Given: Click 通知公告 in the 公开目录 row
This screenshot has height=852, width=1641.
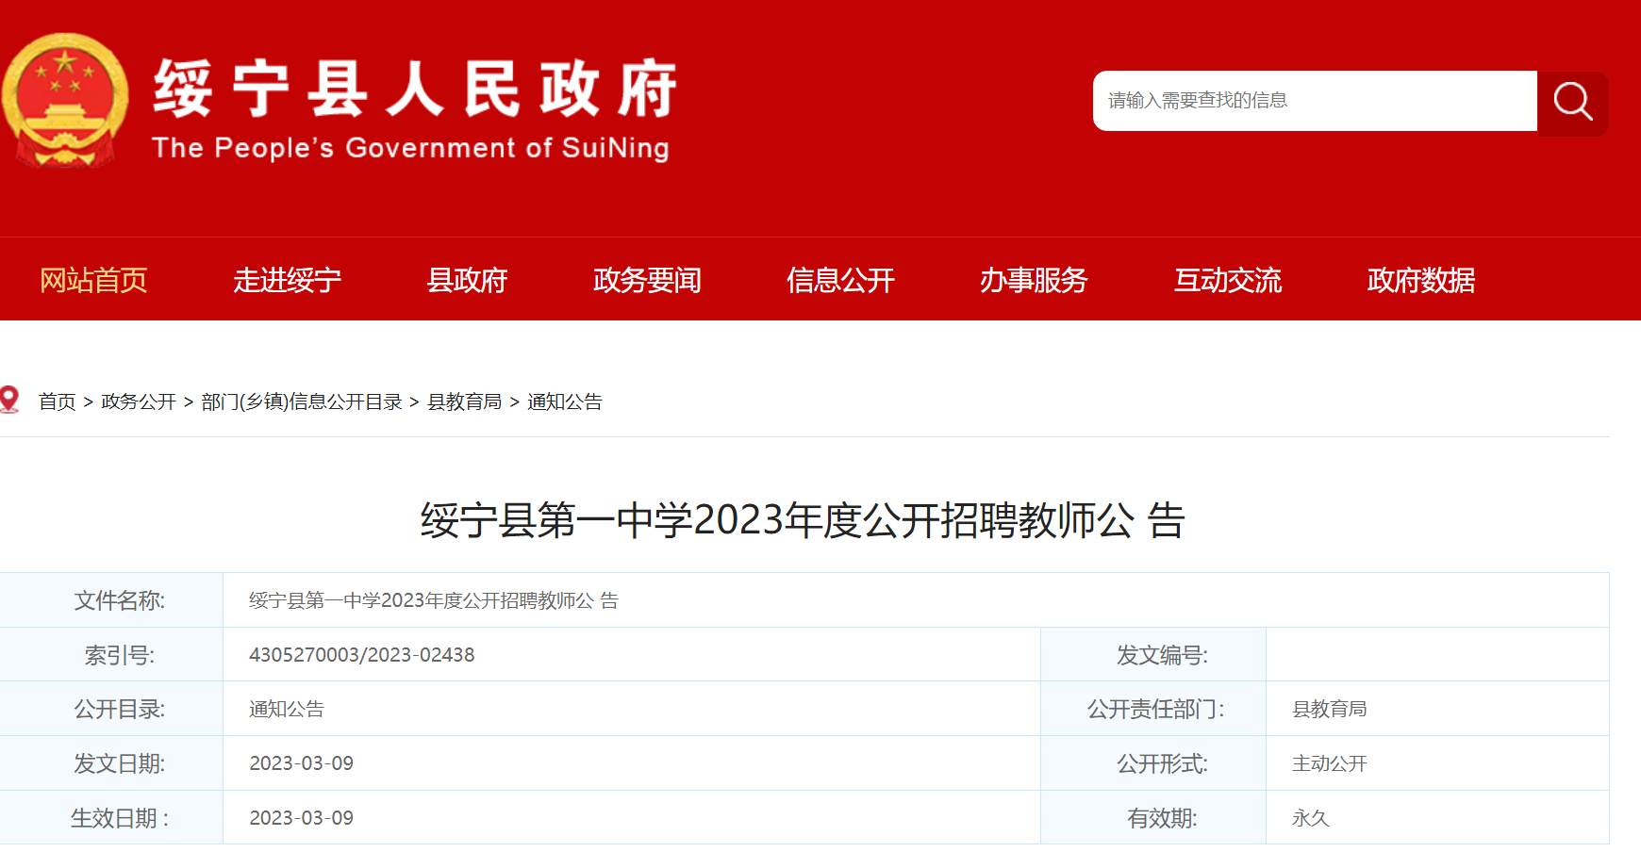Looking at the screenshot, I should click(x=287, y=709).
